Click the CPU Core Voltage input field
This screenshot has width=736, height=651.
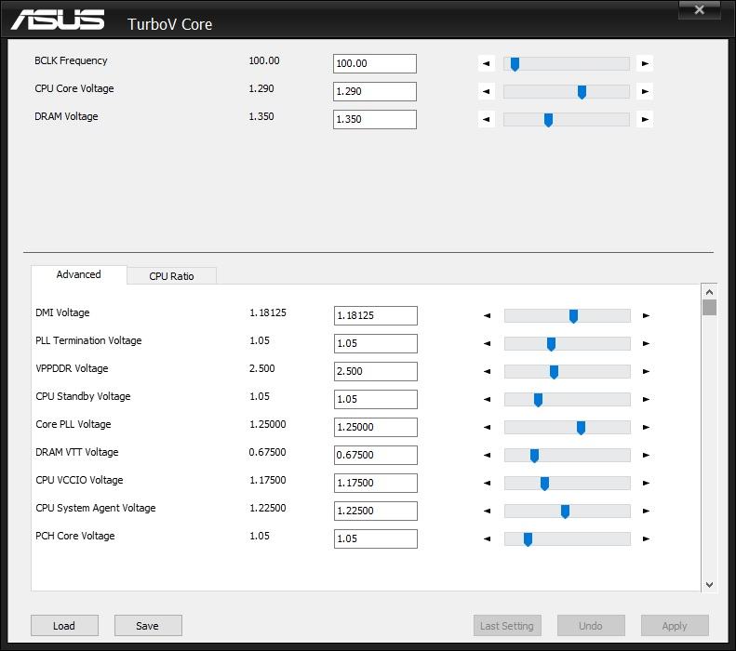pos(375,91)
